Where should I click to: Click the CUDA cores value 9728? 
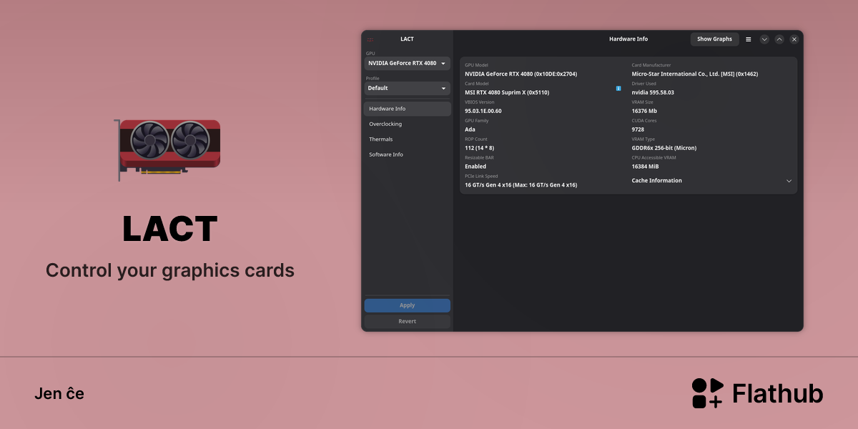pos(638,129)
